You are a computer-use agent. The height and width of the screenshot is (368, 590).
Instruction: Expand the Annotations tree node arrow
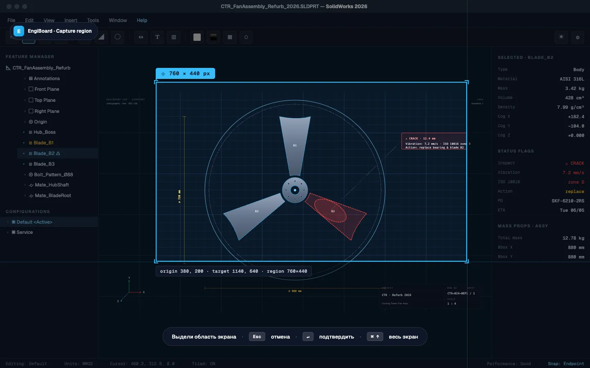pyautogui.click(x=25, y=79)
